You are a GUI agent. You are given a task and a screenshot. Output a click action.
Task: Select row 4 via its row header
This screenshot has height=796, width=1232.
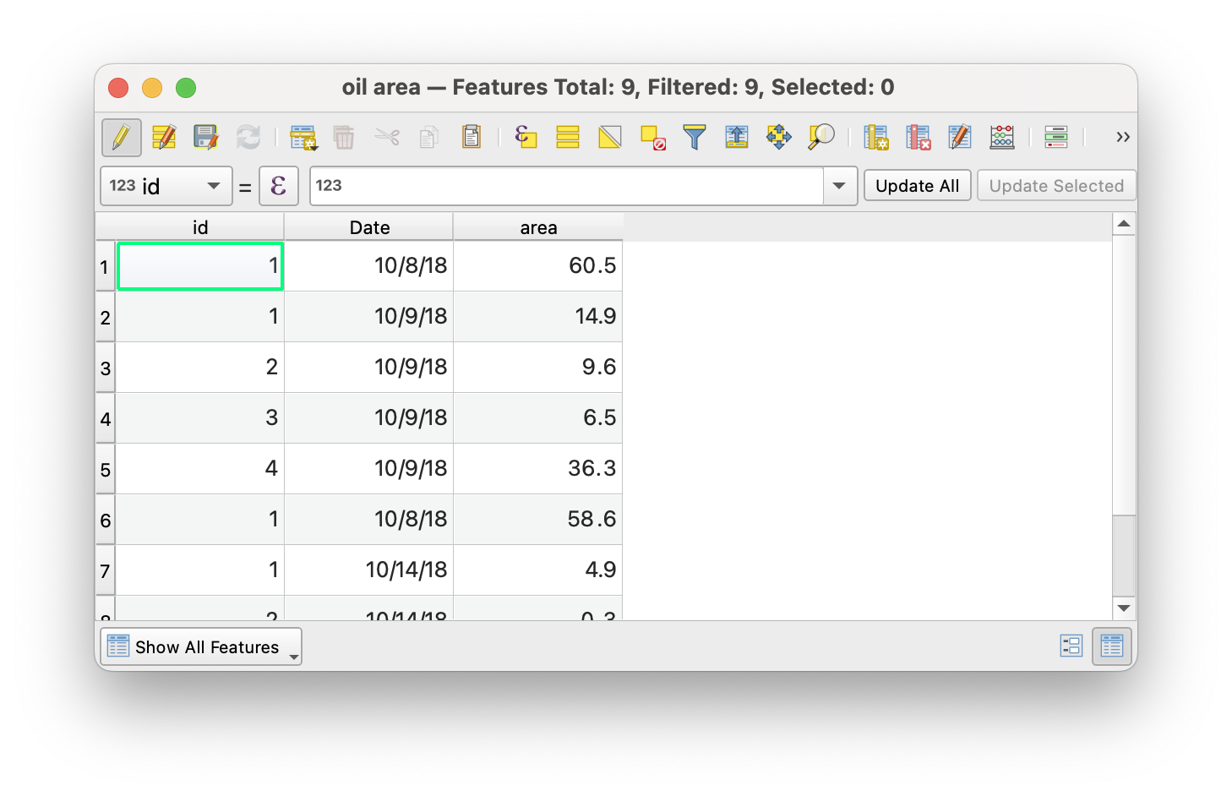[106, 418]
